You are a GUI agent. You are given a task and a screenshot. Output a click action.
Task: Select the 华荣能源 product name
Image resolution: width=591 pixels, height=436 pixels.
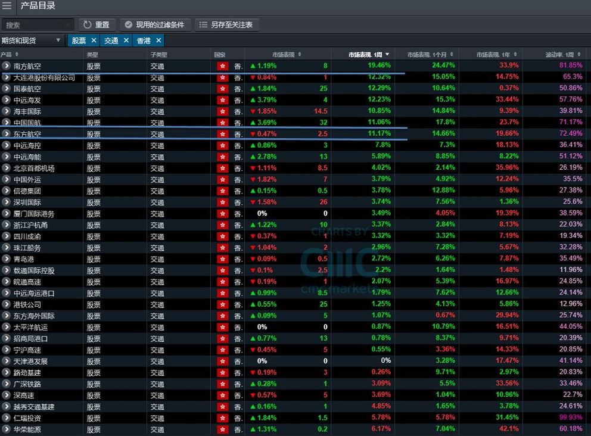click(x=27, y=429)
